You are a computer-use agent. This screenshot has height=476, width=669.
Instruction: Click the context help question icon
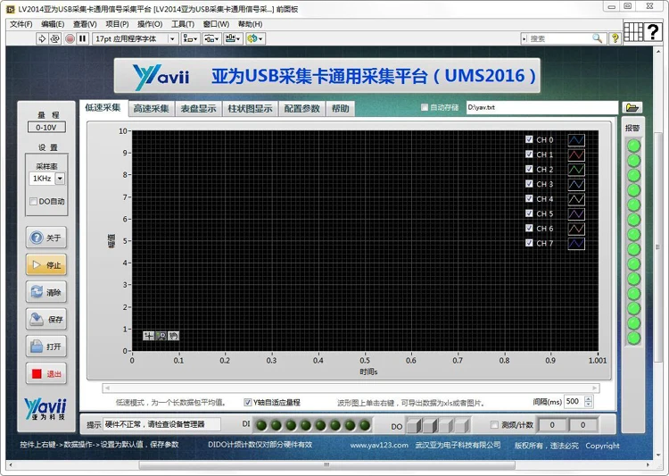[x=615, y=38]
